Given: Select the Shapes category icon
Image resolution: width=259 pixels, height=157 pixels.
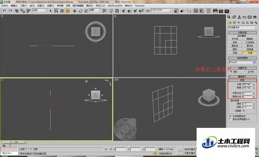Looking at the screenshot, I should click(x=234, y=23).
